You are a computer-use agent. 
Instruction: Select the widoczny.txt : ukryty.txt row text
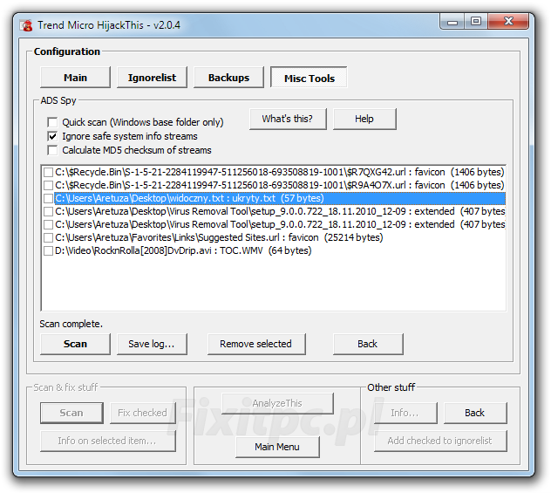point(189,198)
